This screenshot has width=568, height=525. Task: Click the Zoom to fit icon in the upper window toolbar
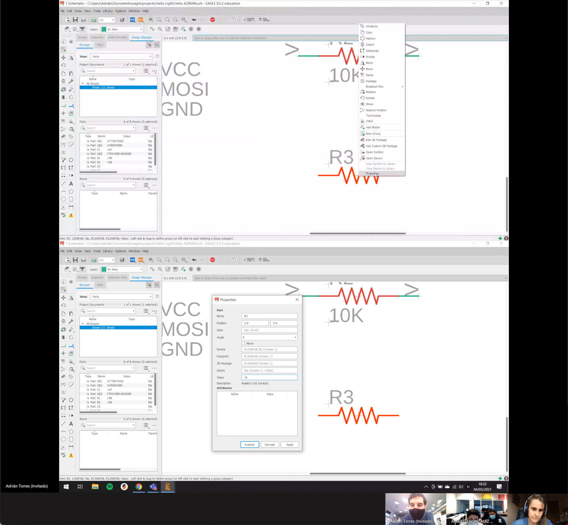(x=151, y=20)
